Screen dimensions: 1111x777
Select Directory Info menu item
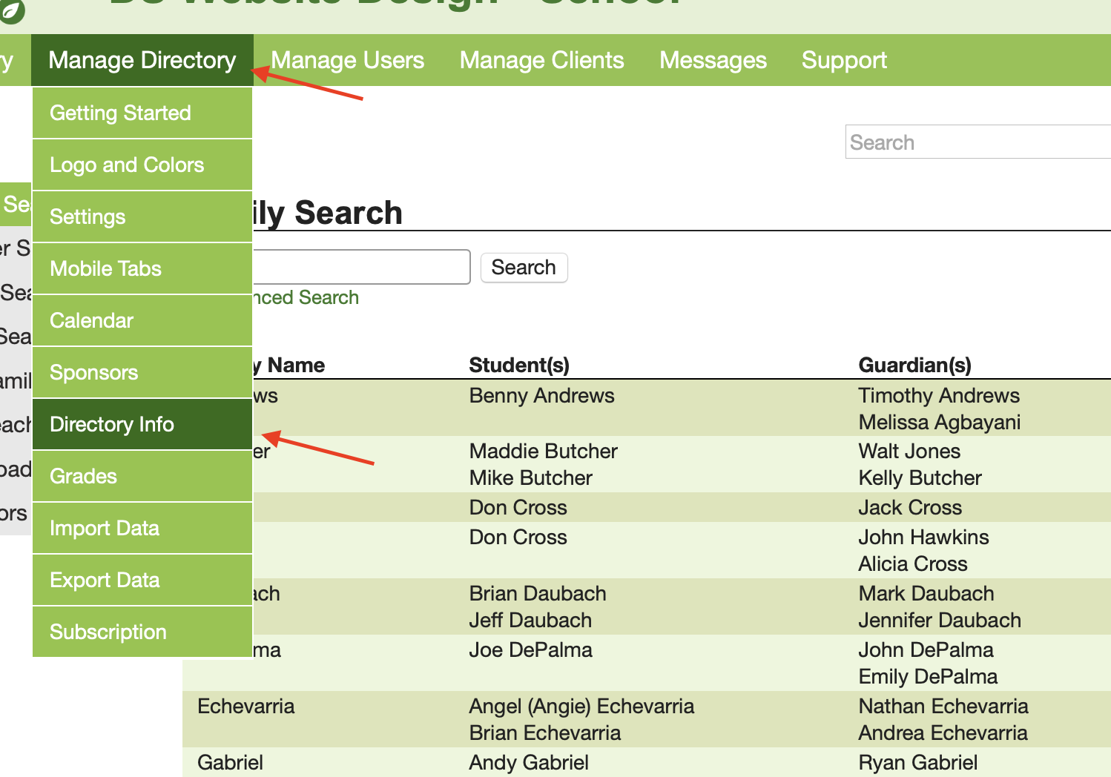(112, 424)
